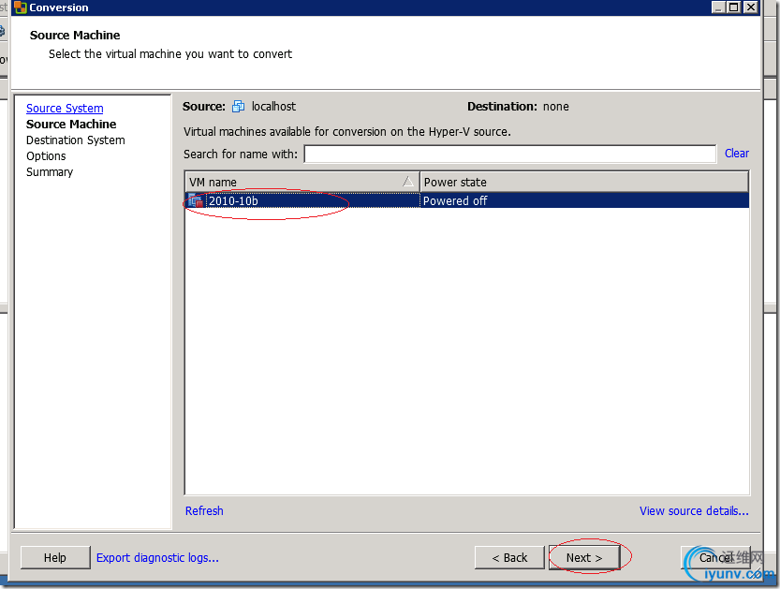
Task: Click the Conversion window title icon
Action: pyautogui.click(x=21, y=7)
